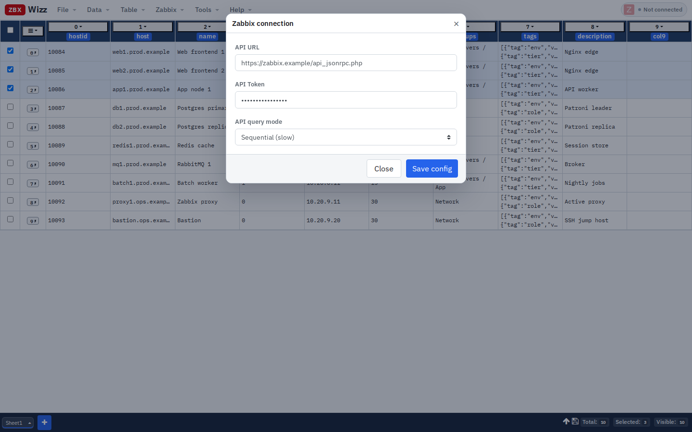The width and height of the screenshot is (692, 432).
Task: Click the Z connection status icon
Action: (x=629, y=10)
